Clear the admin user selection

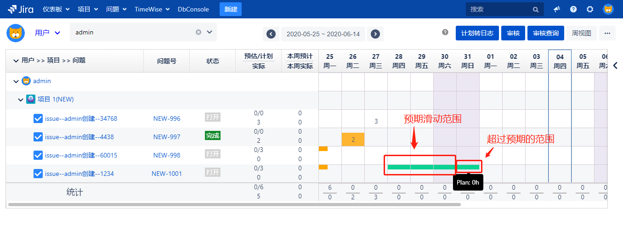[x=198, y=32]
